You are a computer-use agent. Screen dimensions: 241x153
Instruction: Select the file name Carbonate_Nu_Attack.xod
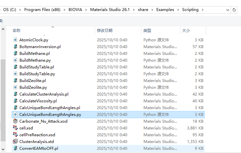point(43,121)
